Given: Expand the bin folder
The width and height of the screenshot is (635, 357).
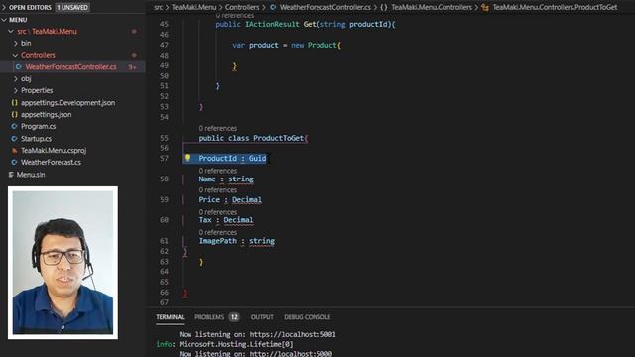Looking at the screenshot, I should 16,43.
